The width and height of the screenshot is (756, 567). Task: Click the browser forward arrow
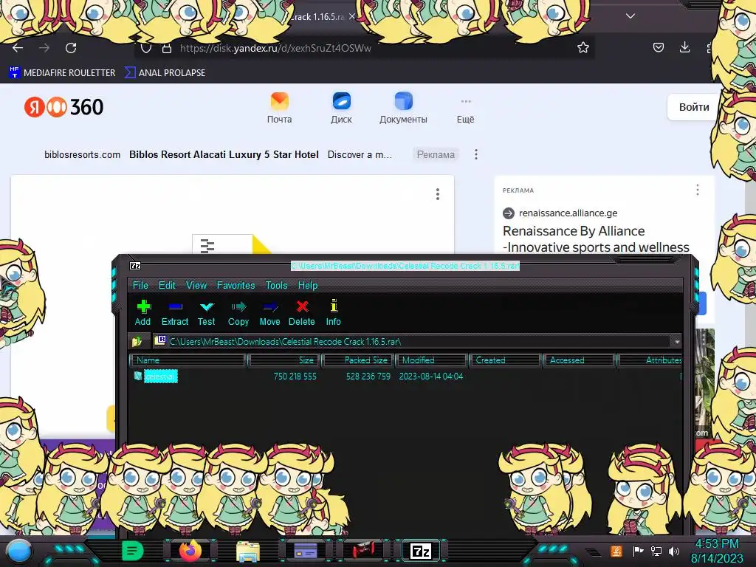point(44,48)
